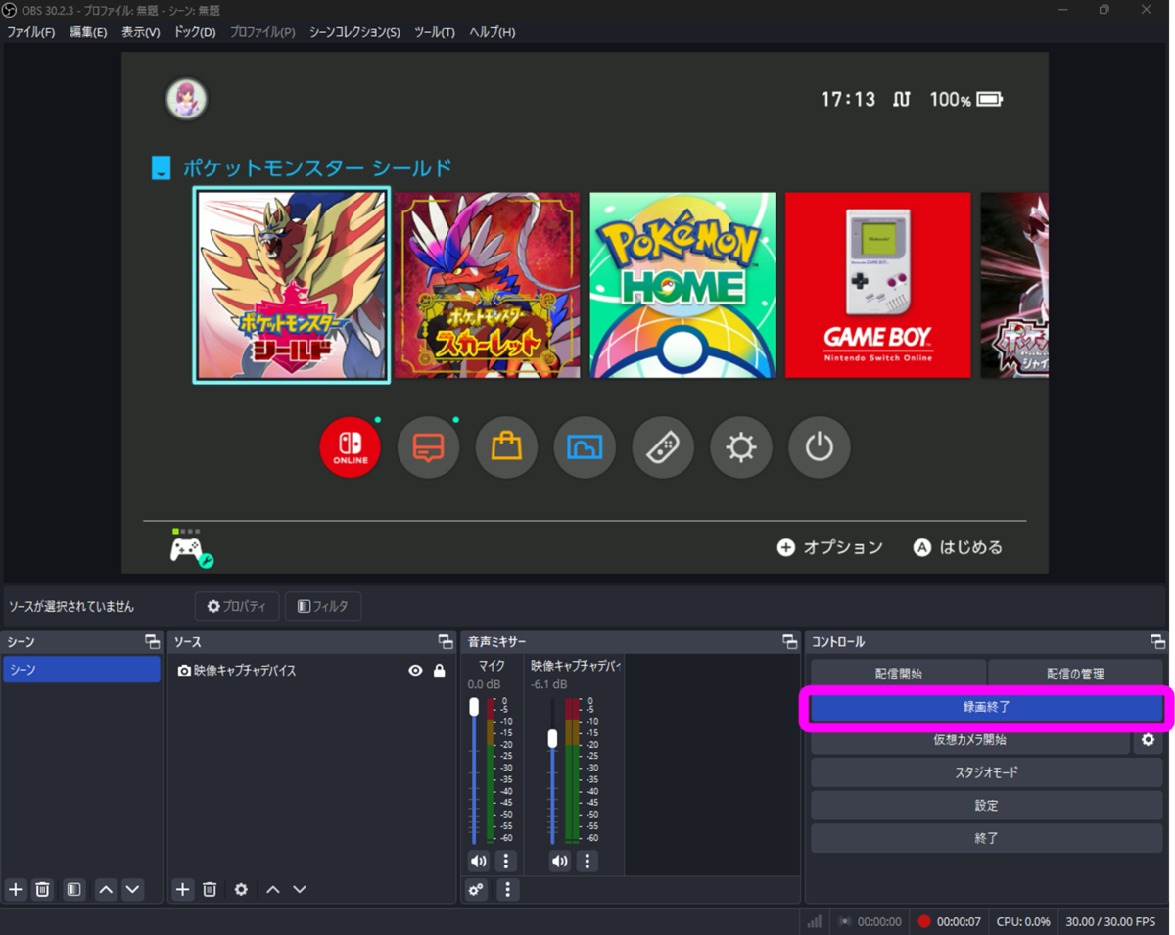
Task: Add a new source with the plus icon
Action: pos(182,889)
